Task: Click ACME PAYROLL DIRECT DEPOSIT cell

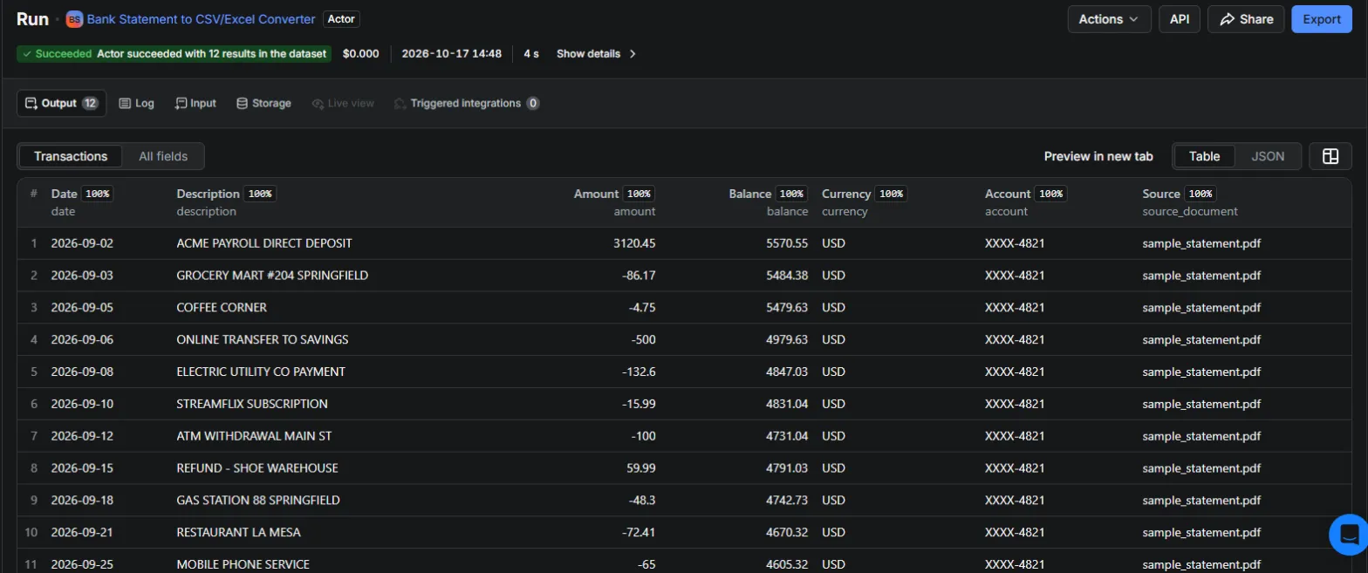Action: [264, 243]
